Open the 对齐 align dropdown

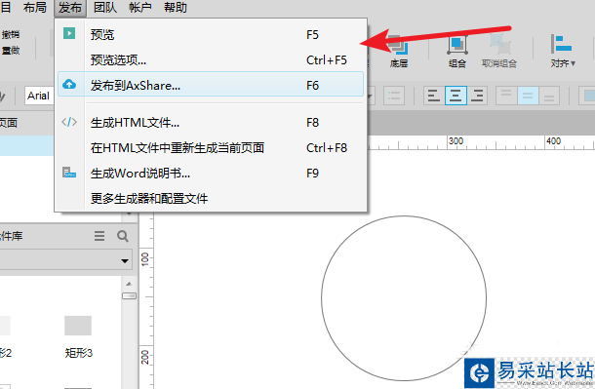coord(563,51)
